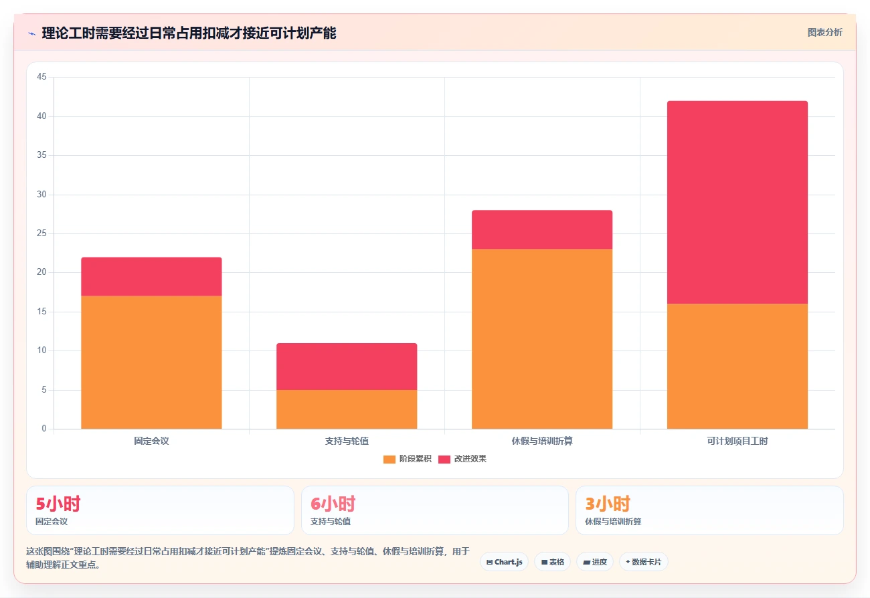Screen dimensions: 870x598
Task: Toggle the 阶段累积 legend orange swatch
Action: (389, 459)
